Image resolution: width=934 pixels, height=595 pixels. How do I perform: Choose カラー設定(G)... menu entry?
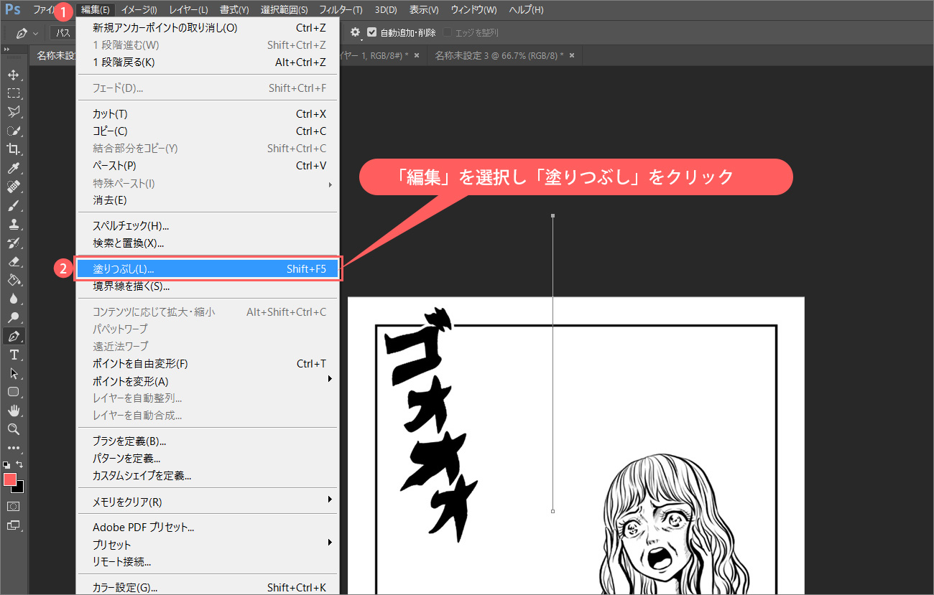point(207,587)
